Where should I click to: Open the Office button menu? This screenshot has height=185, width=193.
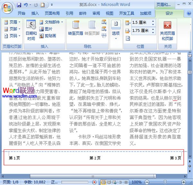pyautogui.click(x=7, y=8)
